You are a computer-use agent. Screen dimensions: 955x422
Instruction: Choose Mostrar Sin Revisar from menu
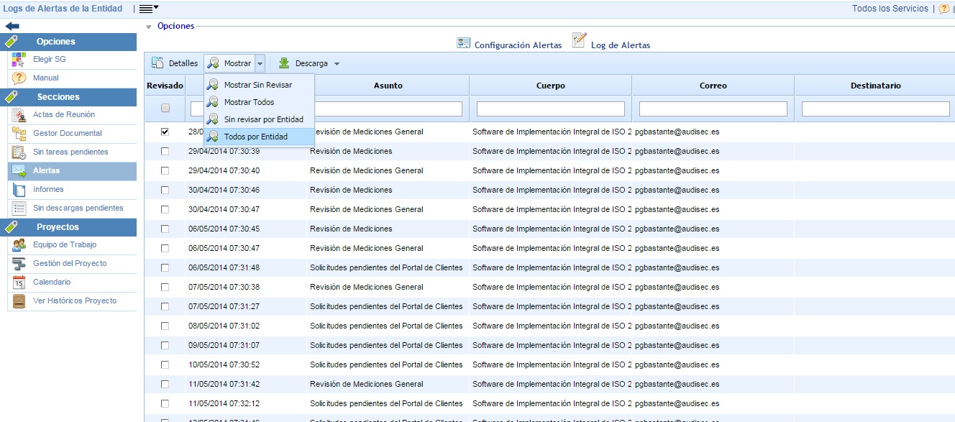click(257, 85)
